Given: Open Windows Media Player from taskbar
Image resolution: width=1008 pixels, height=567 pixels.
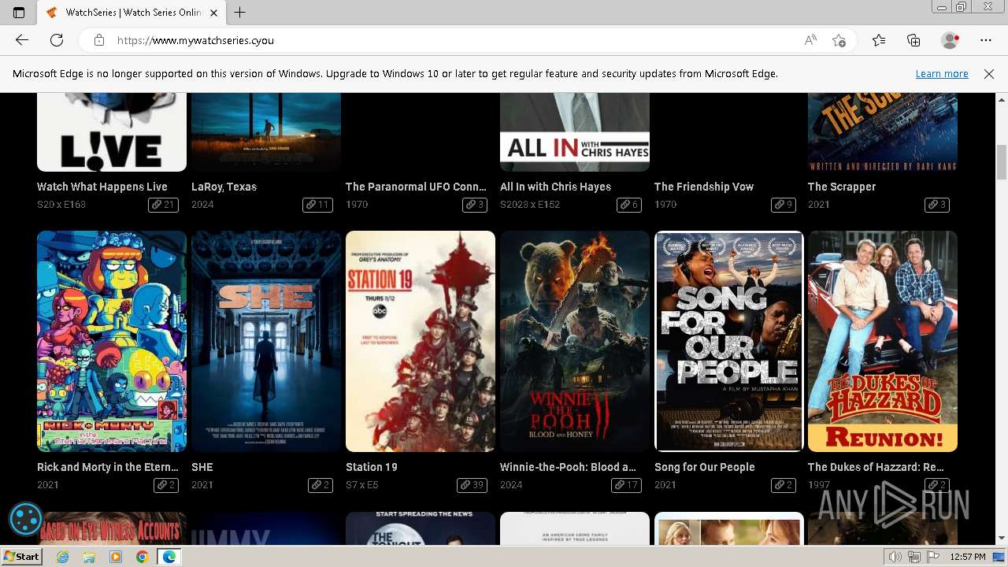Looking at the screenshot, I should [x=116, y=557].
